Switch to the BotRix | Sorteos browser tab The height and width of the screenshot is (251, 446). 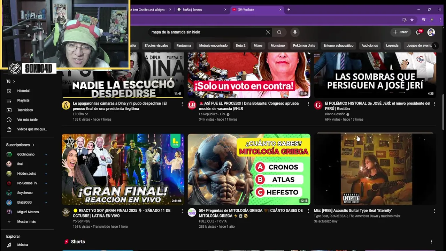click(x=201, y=10)
